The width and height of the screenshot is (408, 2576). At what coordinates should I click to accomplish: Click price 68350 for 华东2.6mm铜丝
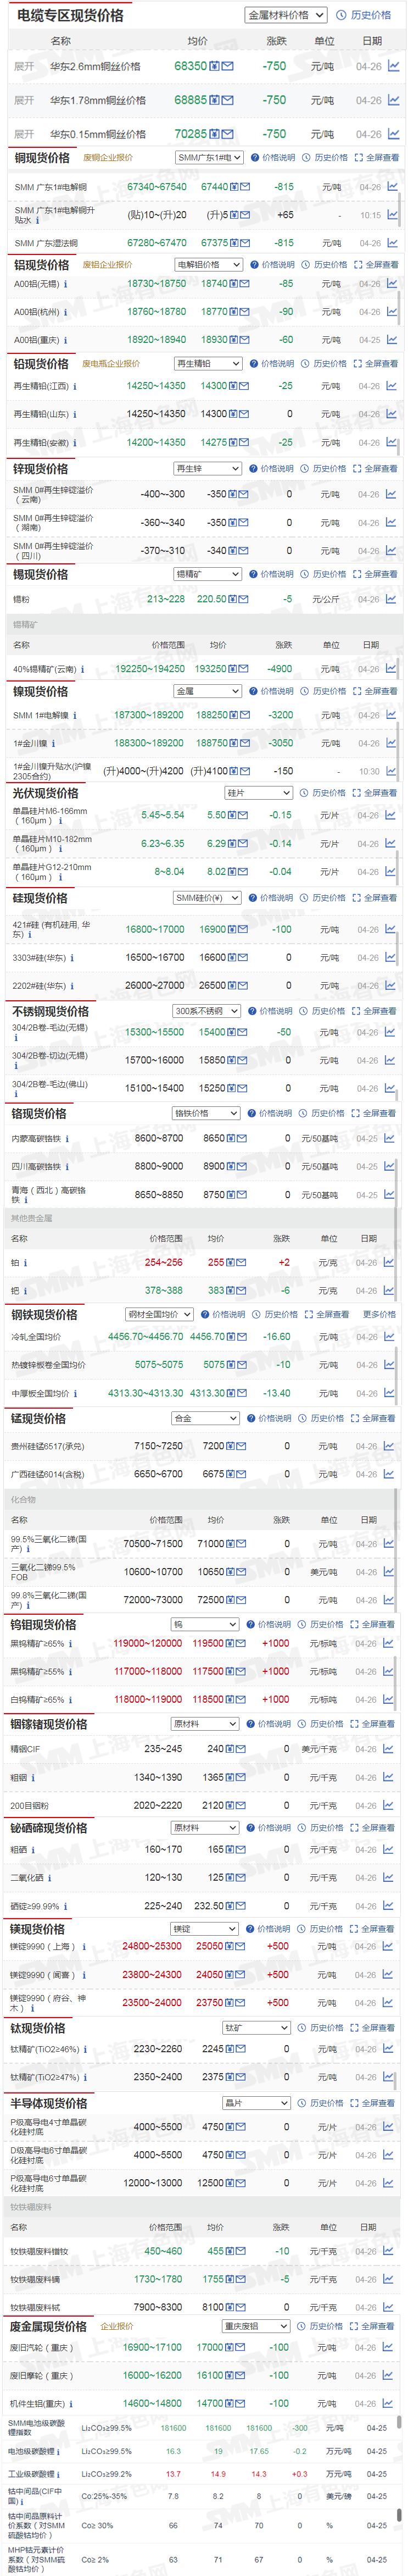(x=190, y=66)
